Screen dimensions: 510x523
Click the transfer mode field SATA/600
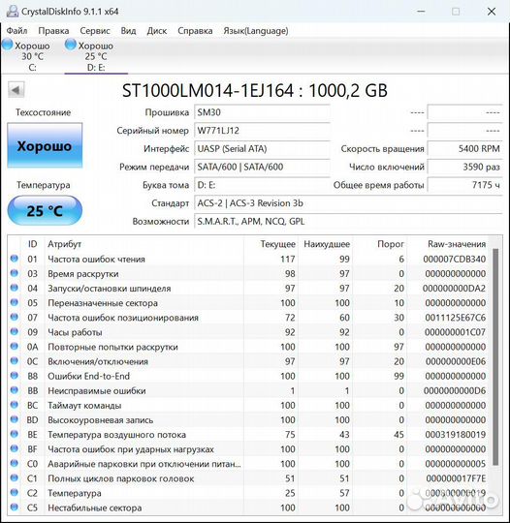(x=262, y=167)
